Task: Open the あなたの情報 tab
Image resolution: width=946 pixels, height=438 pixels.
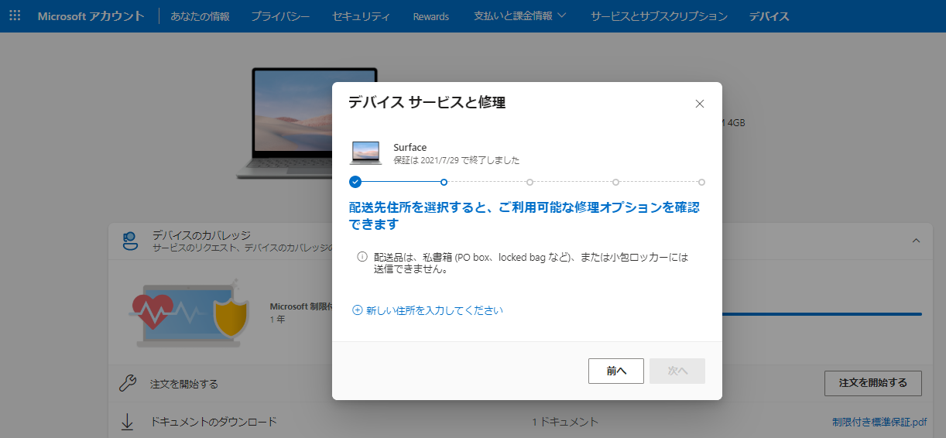Action: [200, 16]
